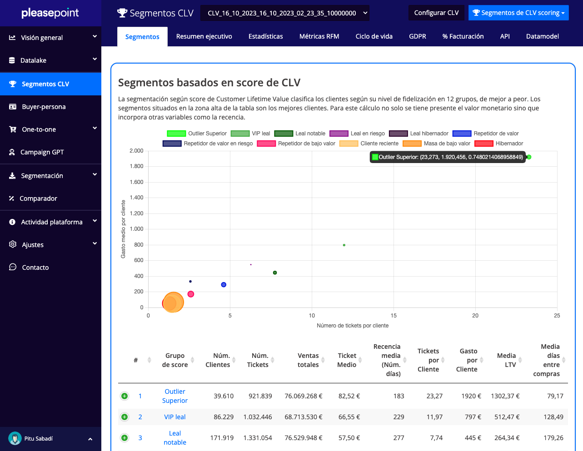Screen dimensions: 583x451
Task: Click the Contacto chat bubble icon
Action: click(x=13, y=268)
